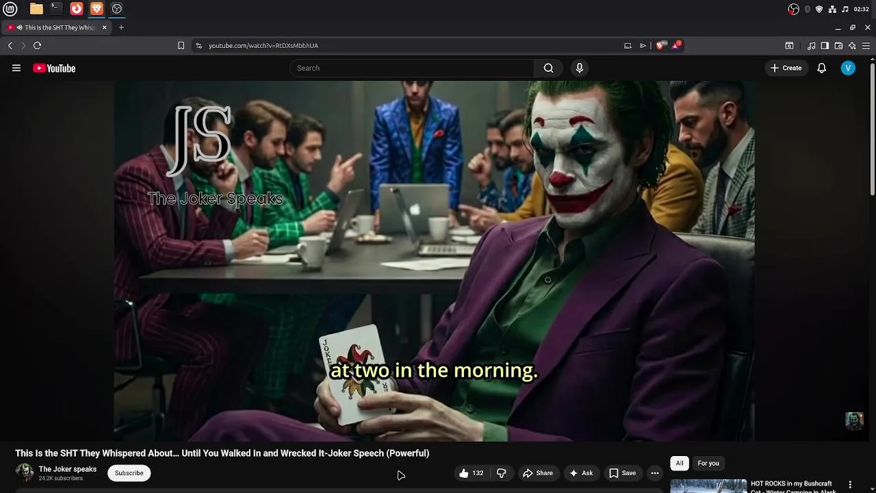Dislike the video with thumbs-down
The height and width of the screenshot is (493, 876).
coord(502,473)
